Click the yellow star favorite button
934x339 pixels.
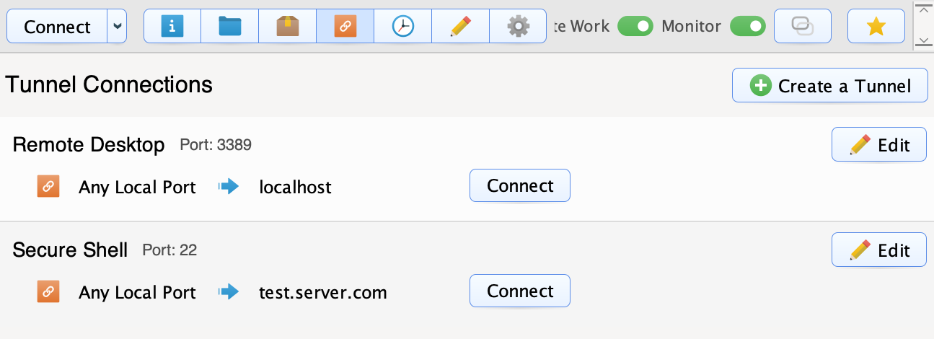pos(876,27)
